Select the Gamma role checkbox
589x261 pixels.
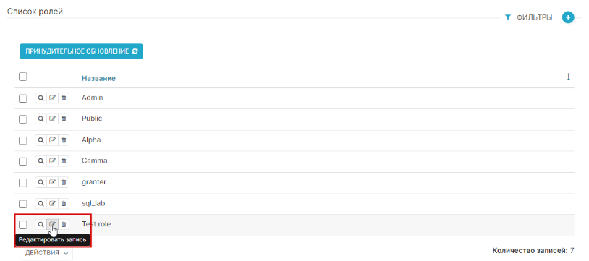click(23, 161)
